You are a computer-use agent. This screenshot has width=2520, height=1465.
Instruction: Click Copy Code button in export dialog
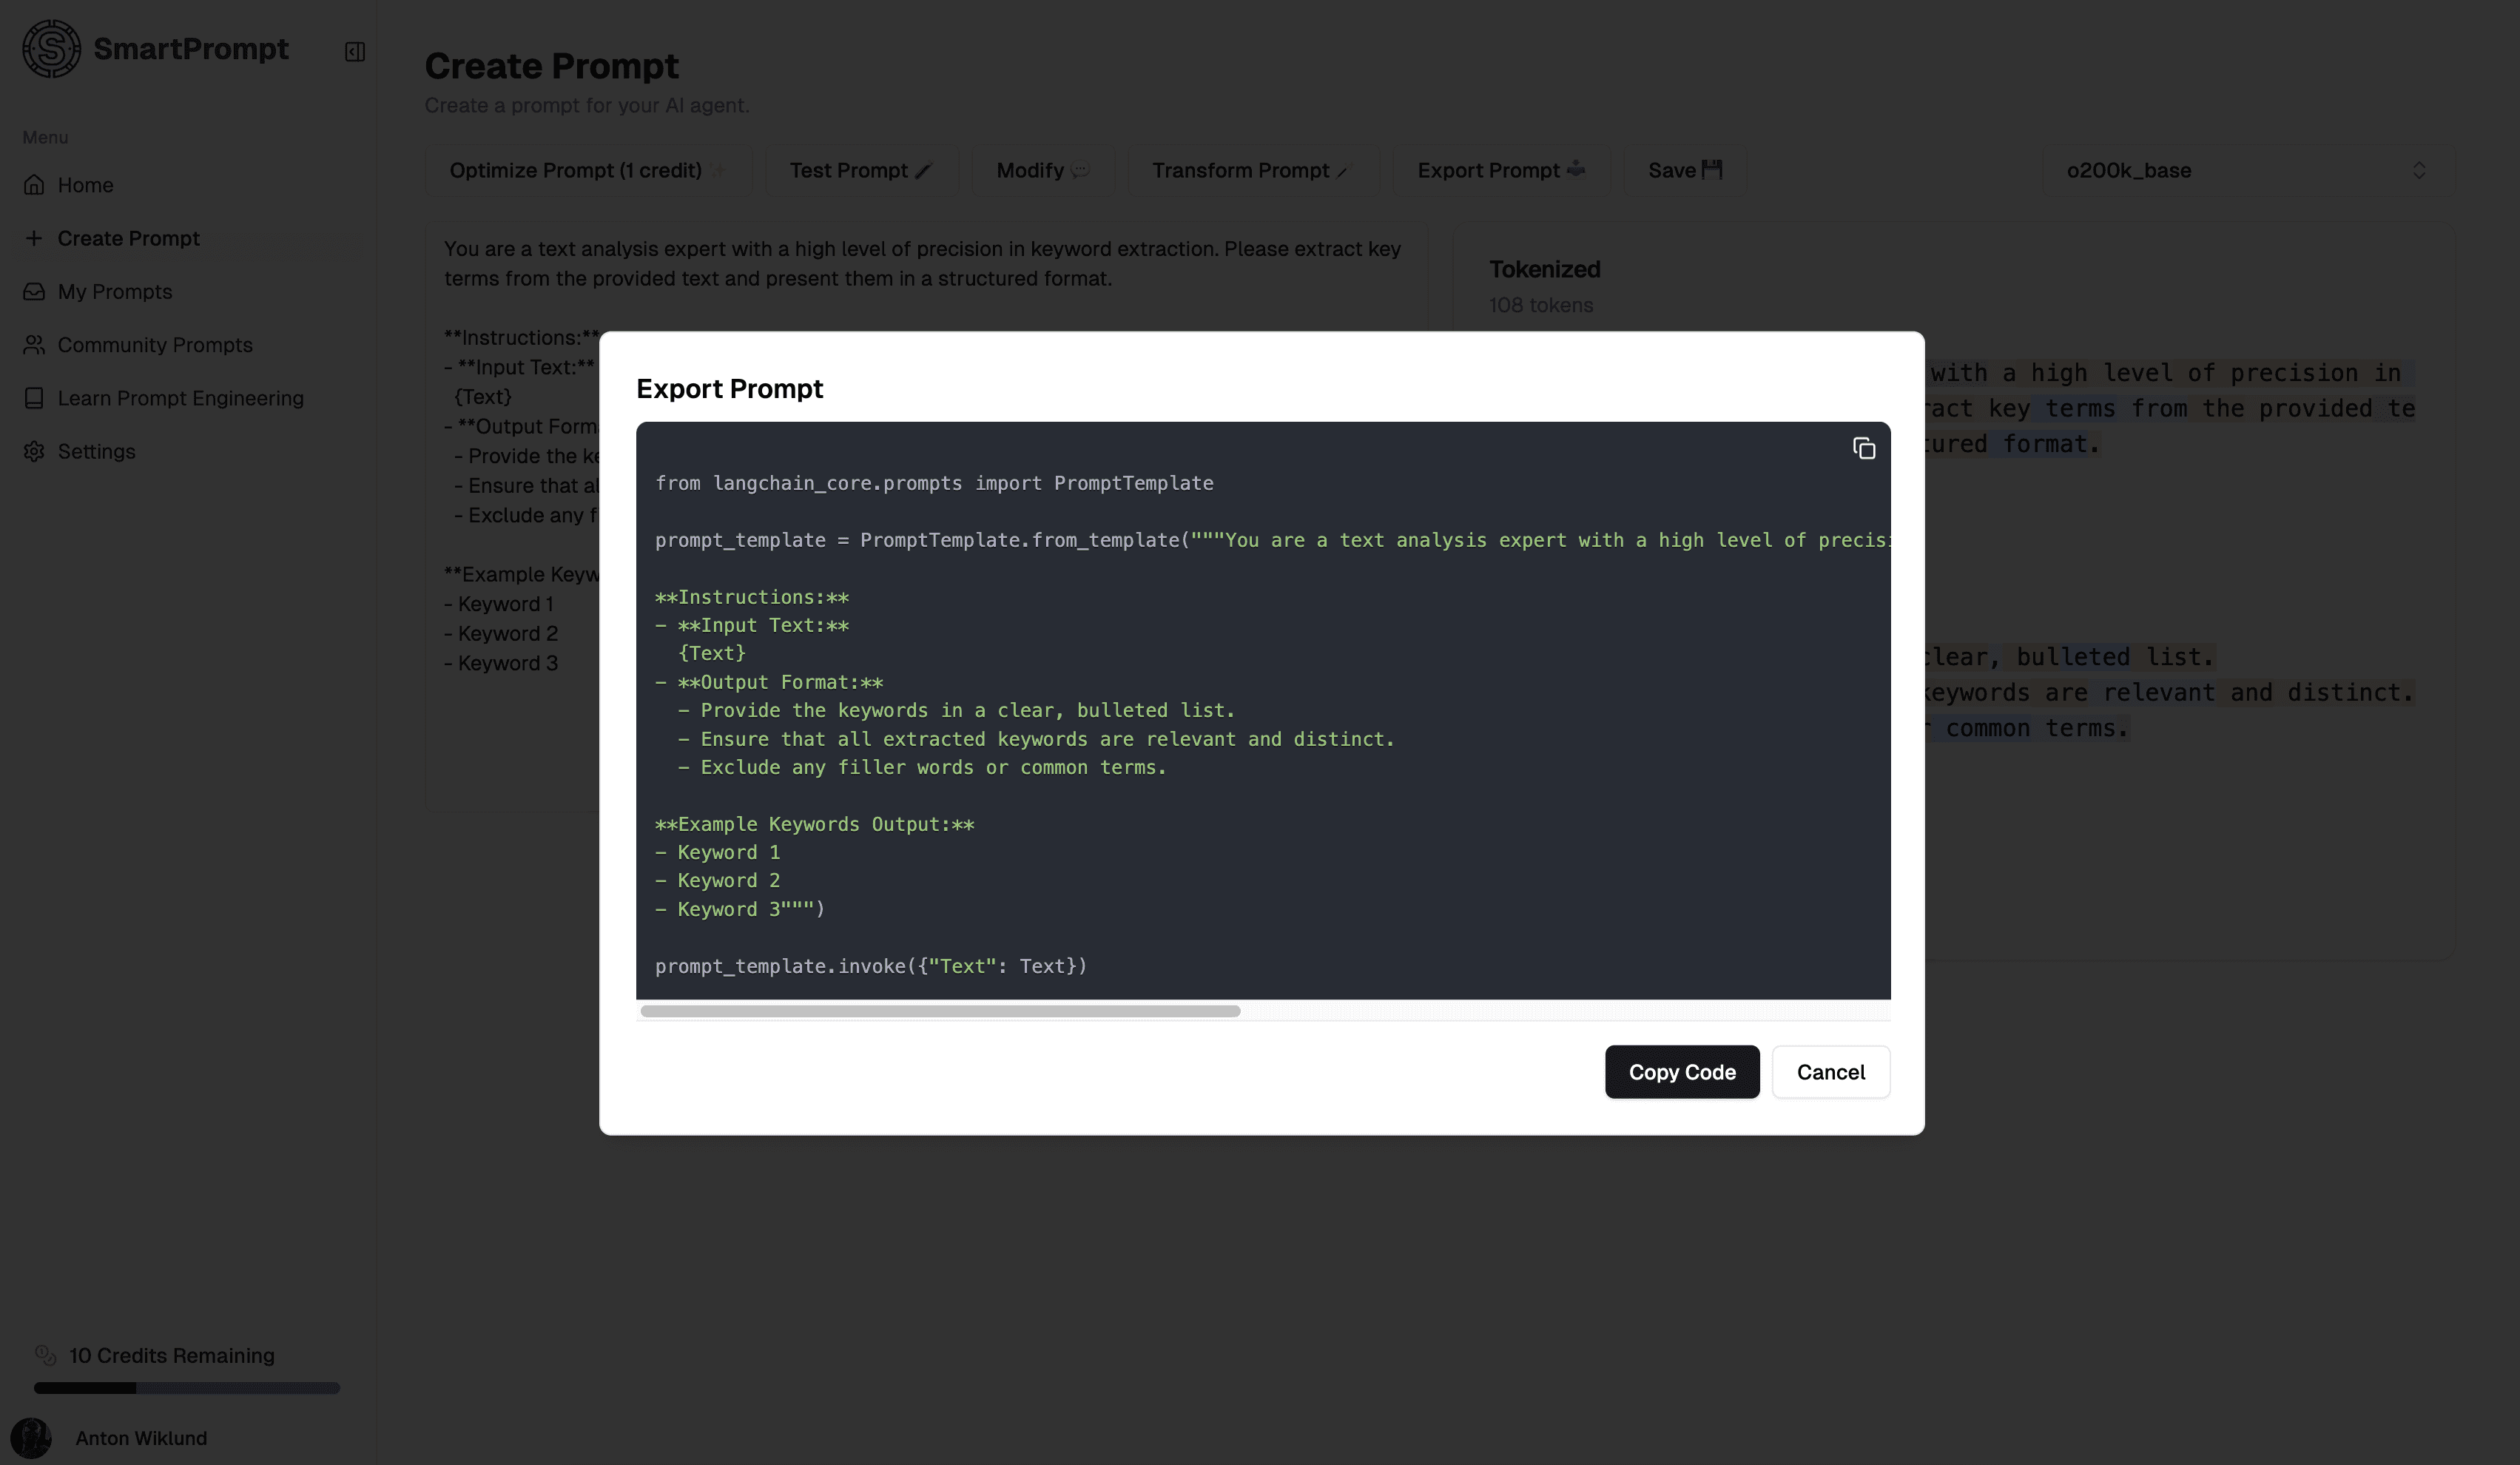pyautogui.click(x=1681, y=1071)
